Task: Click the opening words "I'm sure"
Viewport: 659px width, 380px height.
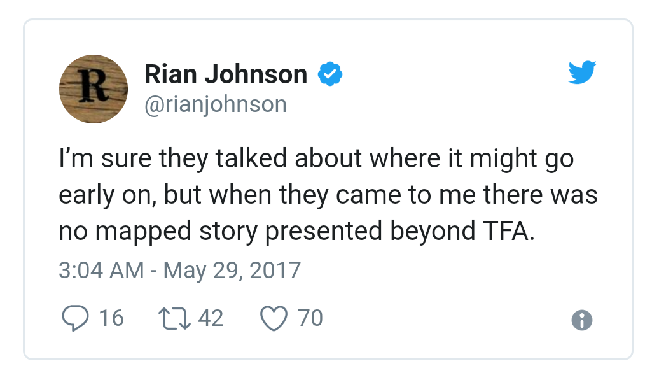Action: click(x=105, y=158)
